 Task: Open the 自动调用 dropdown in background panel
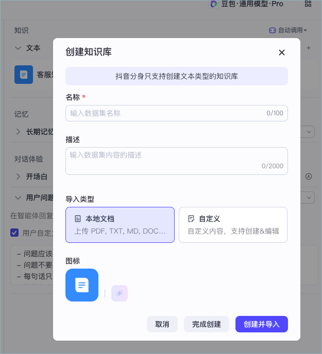click(x=288, y=30)
